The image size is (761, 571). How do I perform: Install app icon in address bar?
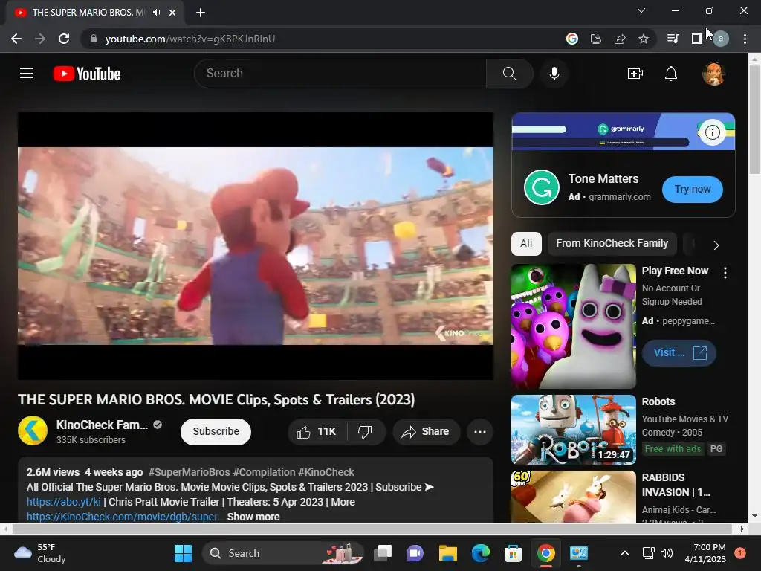pyautogui.click(x=595, y=39)
